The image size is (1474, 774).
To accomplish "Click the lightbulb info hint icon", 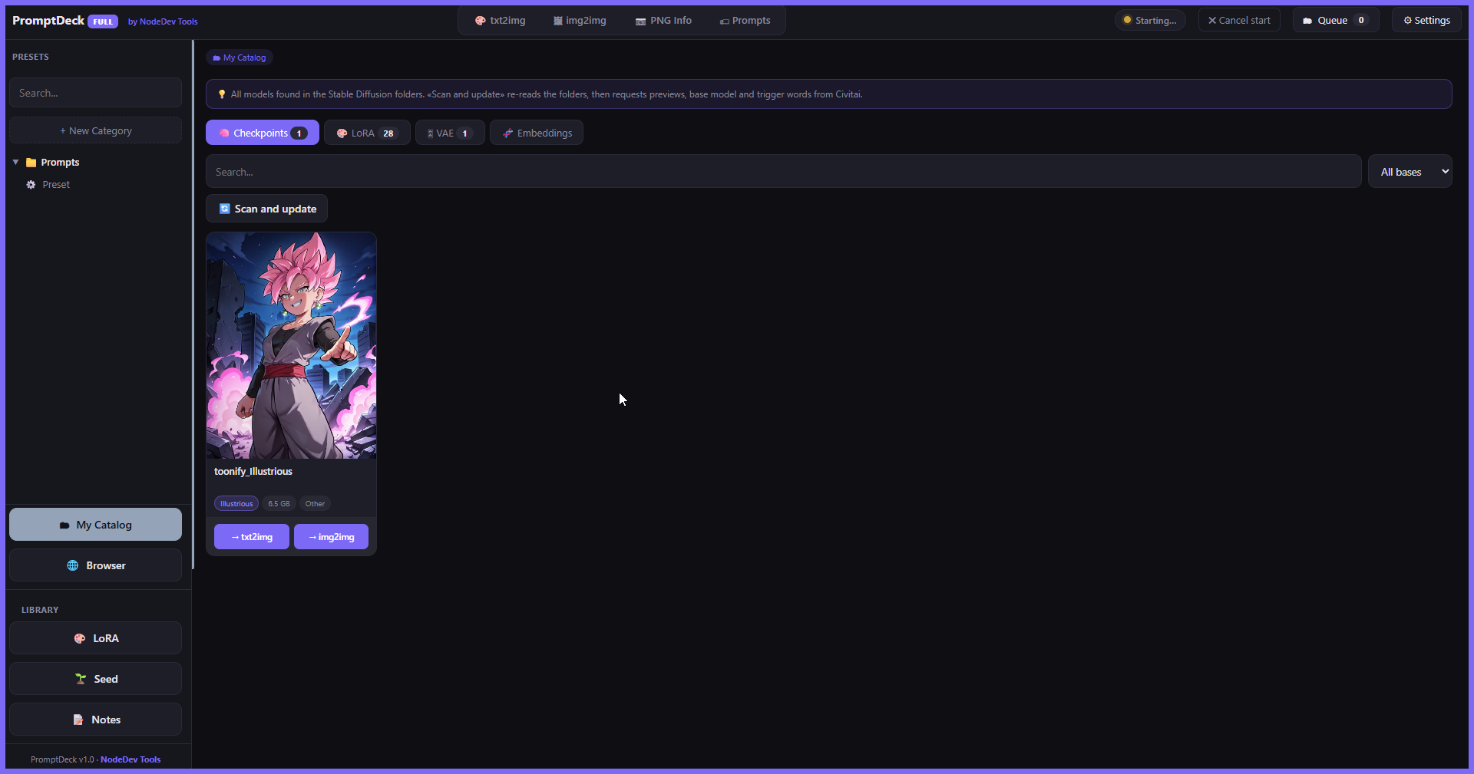I will click(x=222, y=94).
